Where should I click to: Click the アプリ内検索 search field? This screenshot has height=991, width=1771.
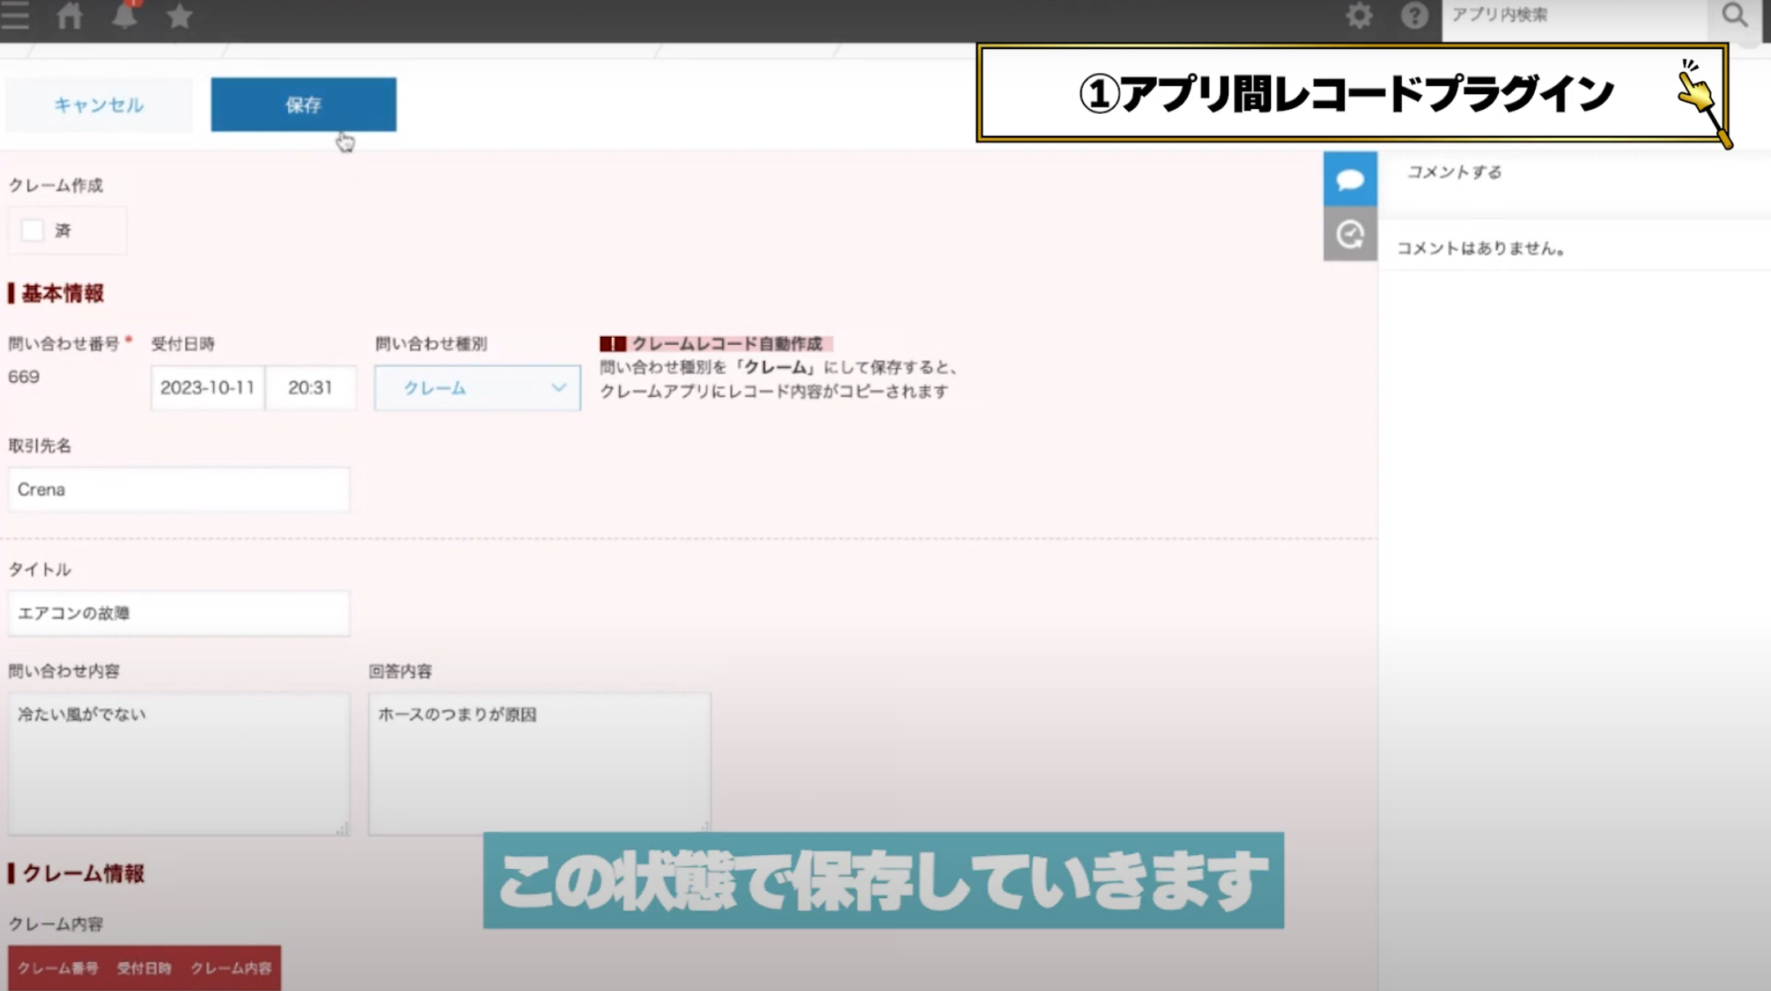pos(1574,16)
